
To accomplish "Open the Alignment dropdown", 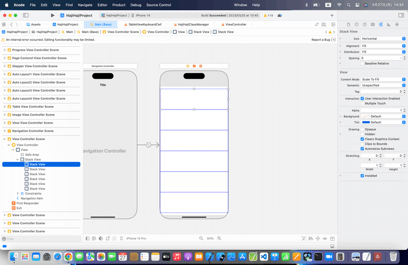I will (x=383, y=46).
